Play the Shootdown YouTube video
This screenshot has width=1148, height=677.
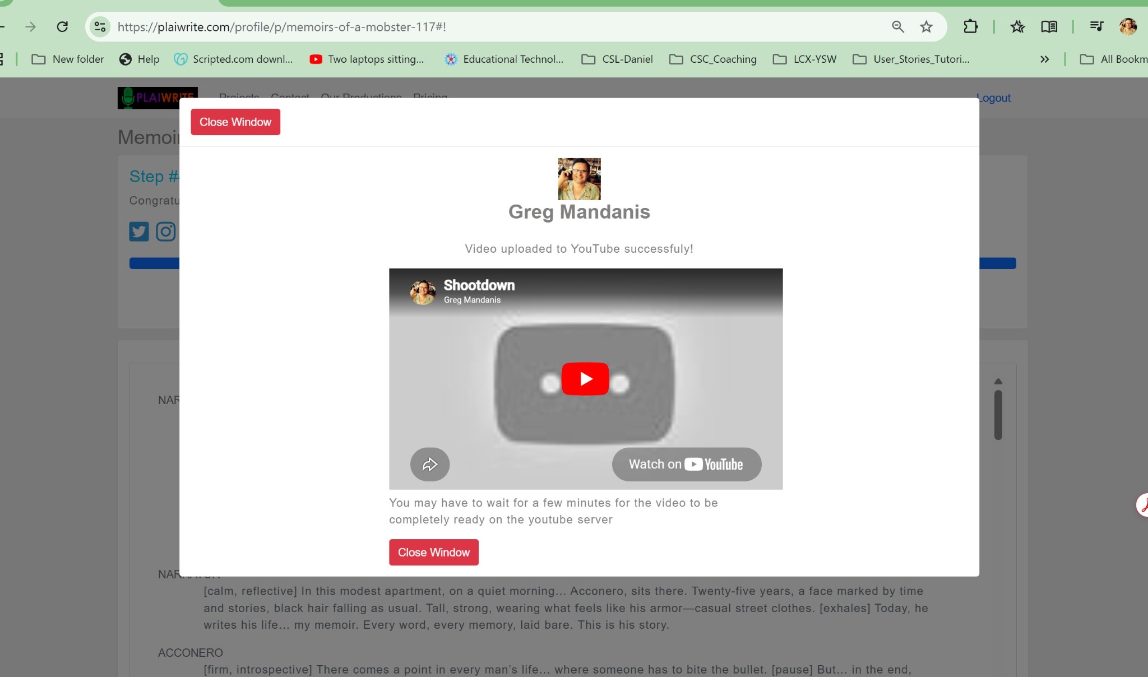(x=585, y=379)
